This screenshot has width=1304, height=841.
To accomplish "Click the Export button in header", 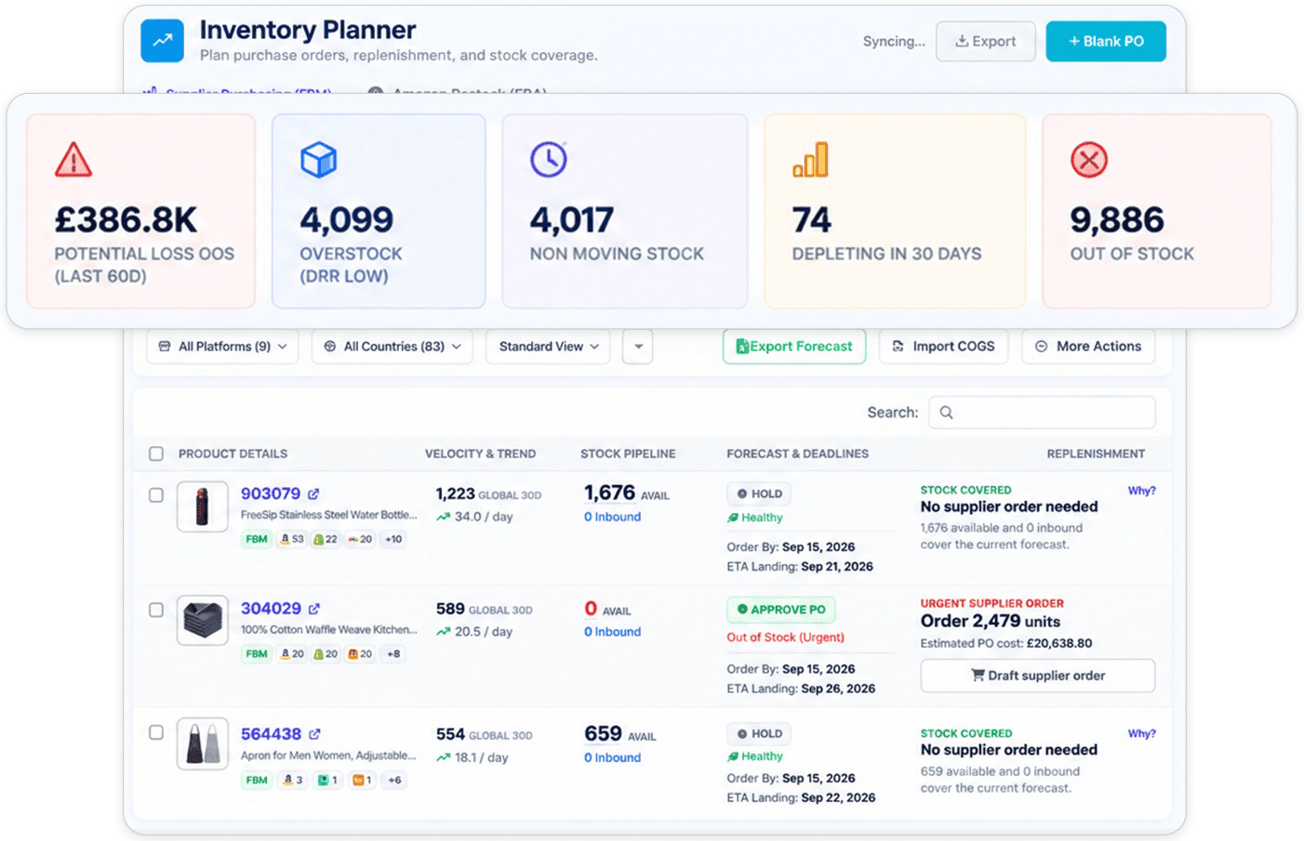I will coord(986,41).
